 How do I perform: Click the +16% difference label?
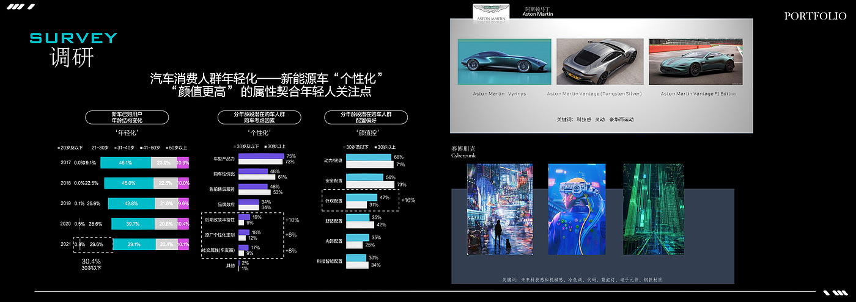click(x=408, y=200)
